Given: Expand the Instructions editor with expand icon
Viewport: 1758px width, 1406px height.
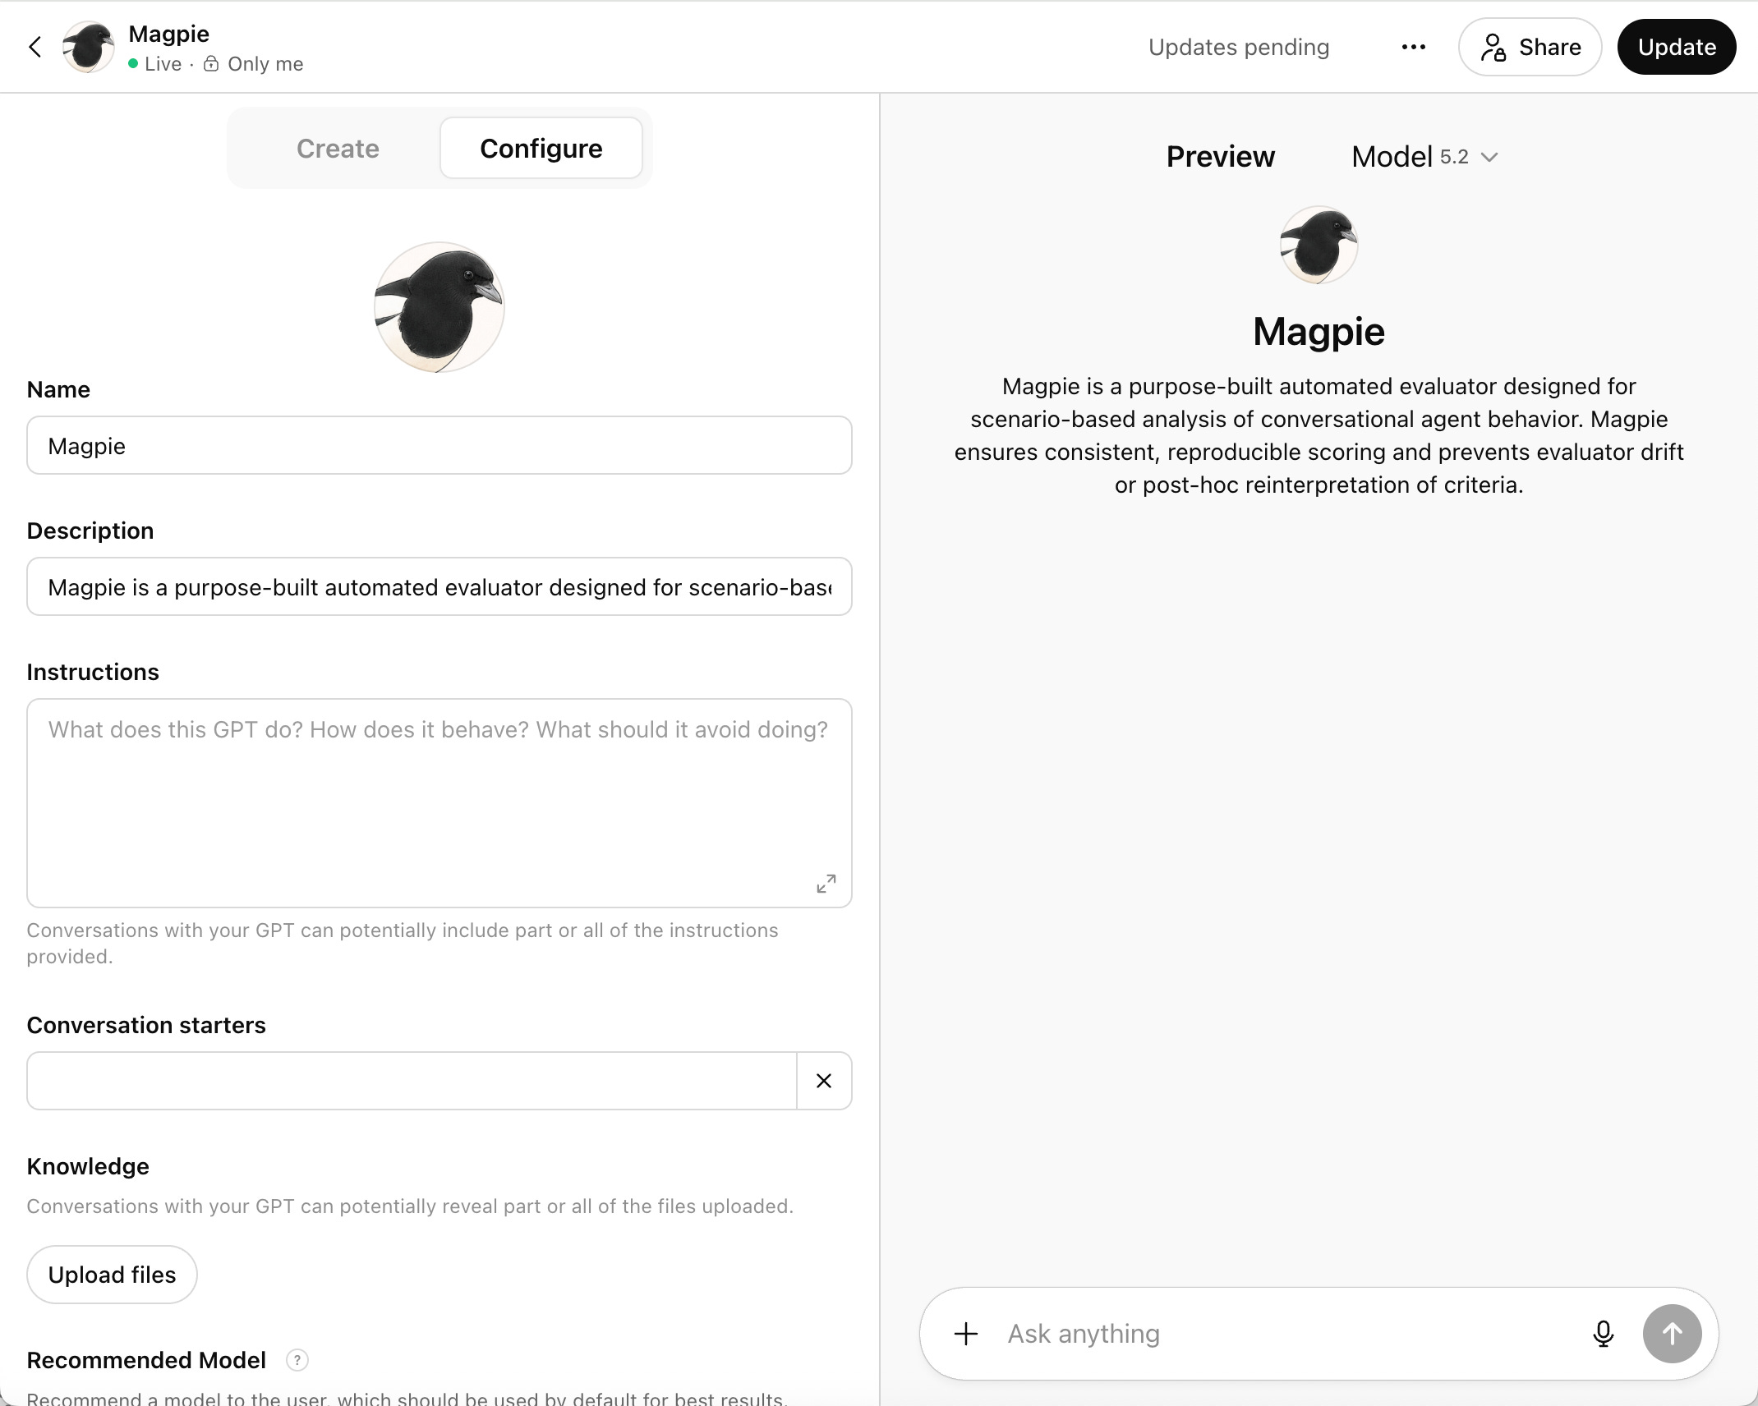Looking at the screenshot, I should (x=826, y=883).
